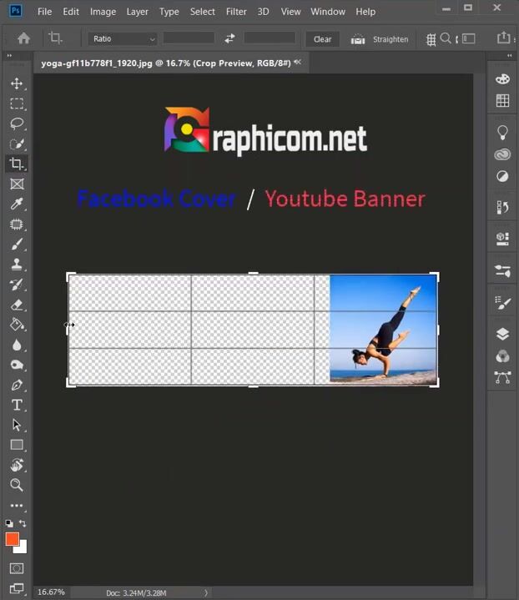Select the Eyedropper tool
The width and height of the screenshot is (519, 600).
point(17,204)
